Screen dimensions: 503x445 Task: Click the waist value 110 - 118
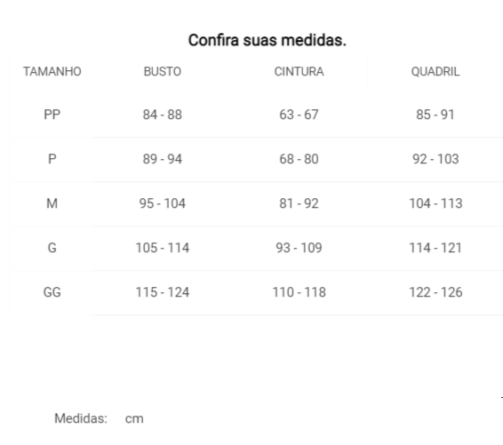coord(299,292)
